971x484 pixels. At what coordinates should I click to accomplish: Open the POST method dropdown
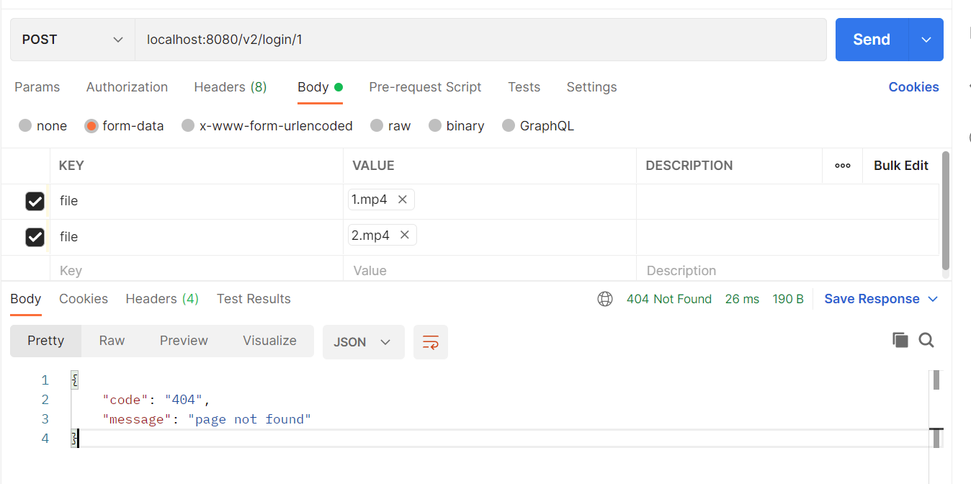tap(73, 40)
